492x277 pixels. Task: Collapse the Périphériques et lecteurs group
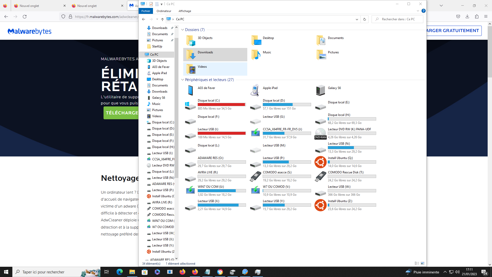point(182,80)
